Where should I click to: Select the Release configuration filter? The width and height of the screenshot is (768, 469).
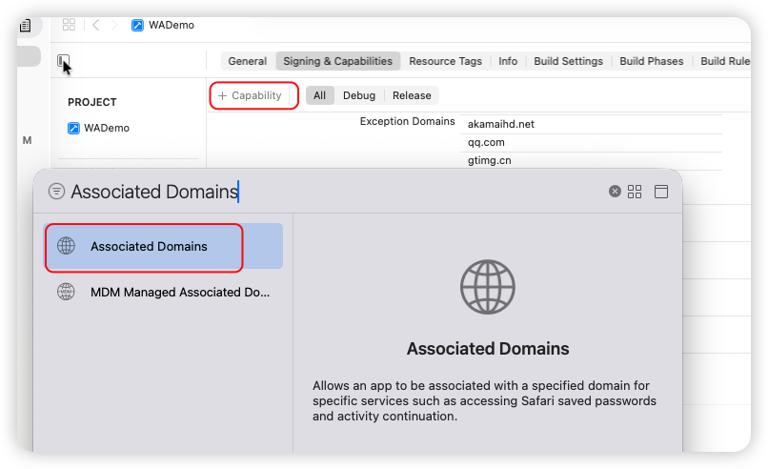click(412, 95)
